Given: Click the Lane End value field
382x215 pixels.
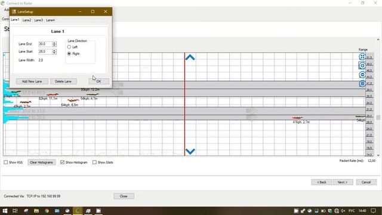Looking at the screenshot, I should [45, 44].
